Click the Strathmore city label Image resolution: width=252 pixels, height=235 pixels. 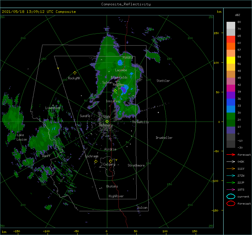136,165
